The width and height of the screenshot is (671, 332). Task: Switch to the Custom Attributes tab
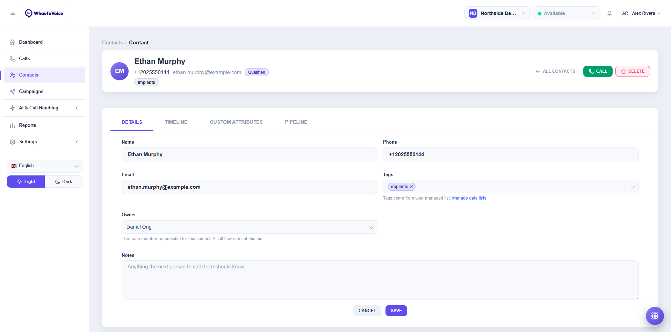click(236, 122)
